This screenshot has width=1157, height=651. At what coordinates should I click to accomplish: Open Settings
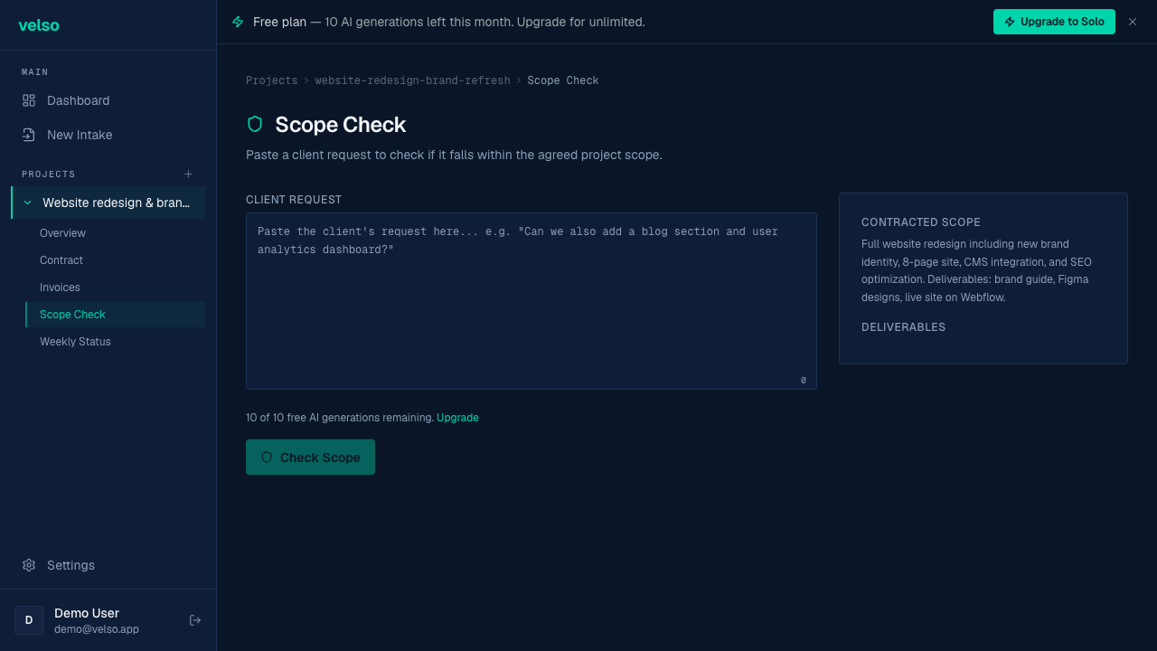click(108, 565)
